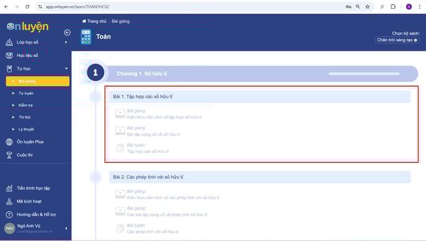Open the zoom magnifier icon in address bar
The image size is (426, 241).
click(358, 7)
